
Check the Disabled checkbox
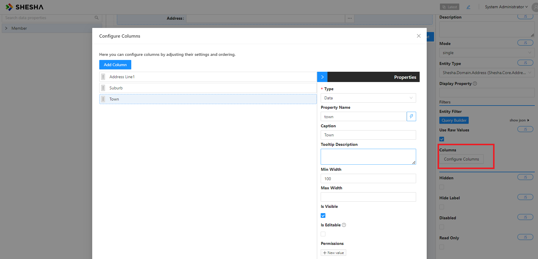point(442,227)
